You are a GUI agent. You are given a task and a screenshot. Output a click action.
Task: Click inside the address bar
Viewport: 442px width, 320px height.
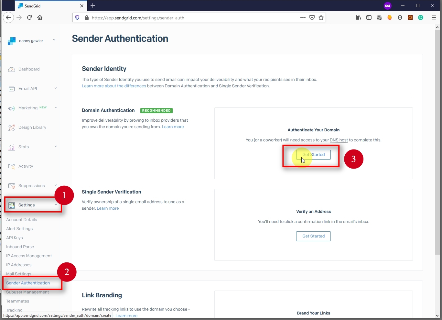(x=194, y=17)
